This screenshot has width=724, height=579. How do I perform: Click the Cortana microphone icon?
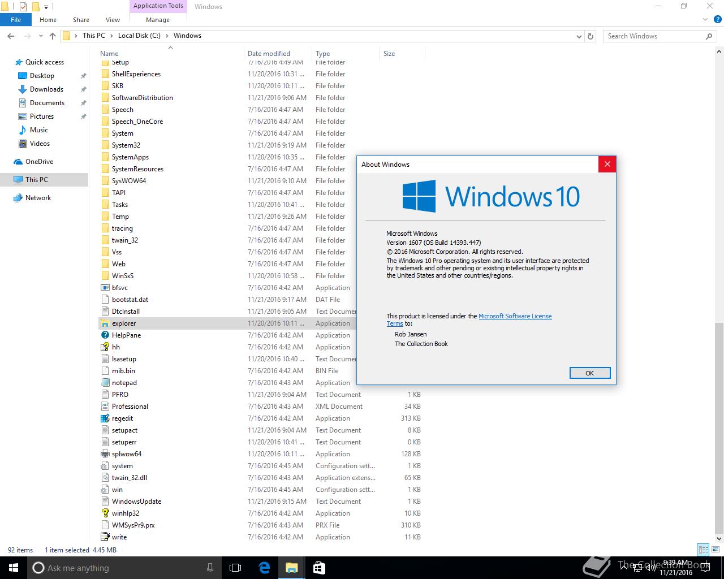pos(210,568)
